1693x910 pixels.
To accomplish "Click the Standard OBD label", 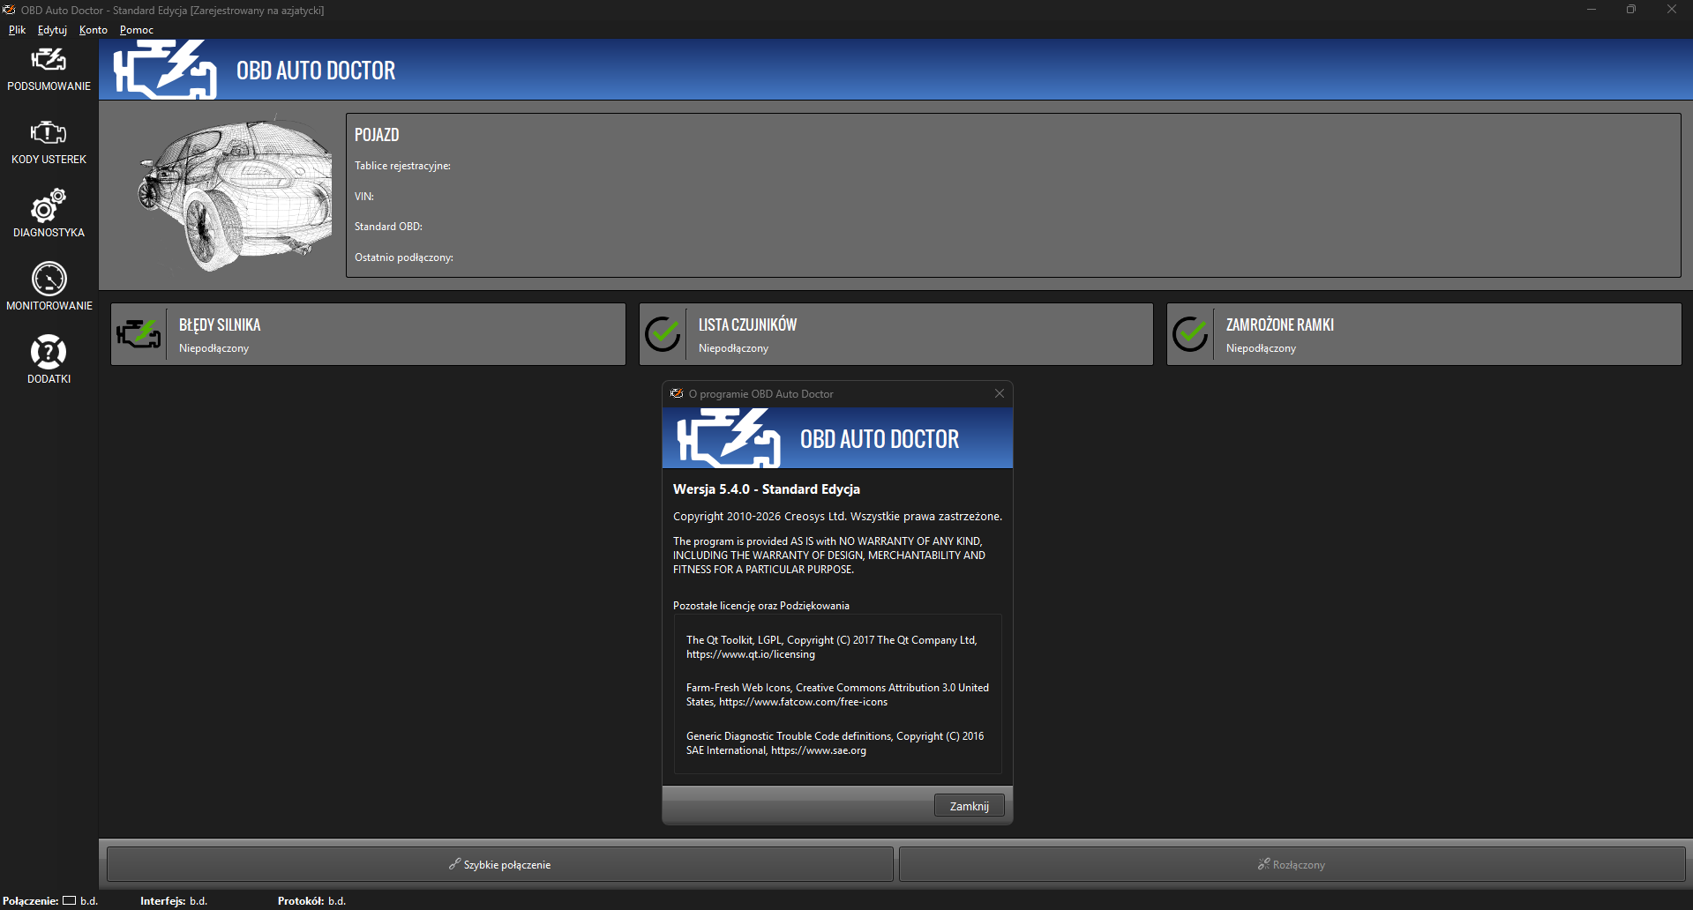I will click(388, 227).
